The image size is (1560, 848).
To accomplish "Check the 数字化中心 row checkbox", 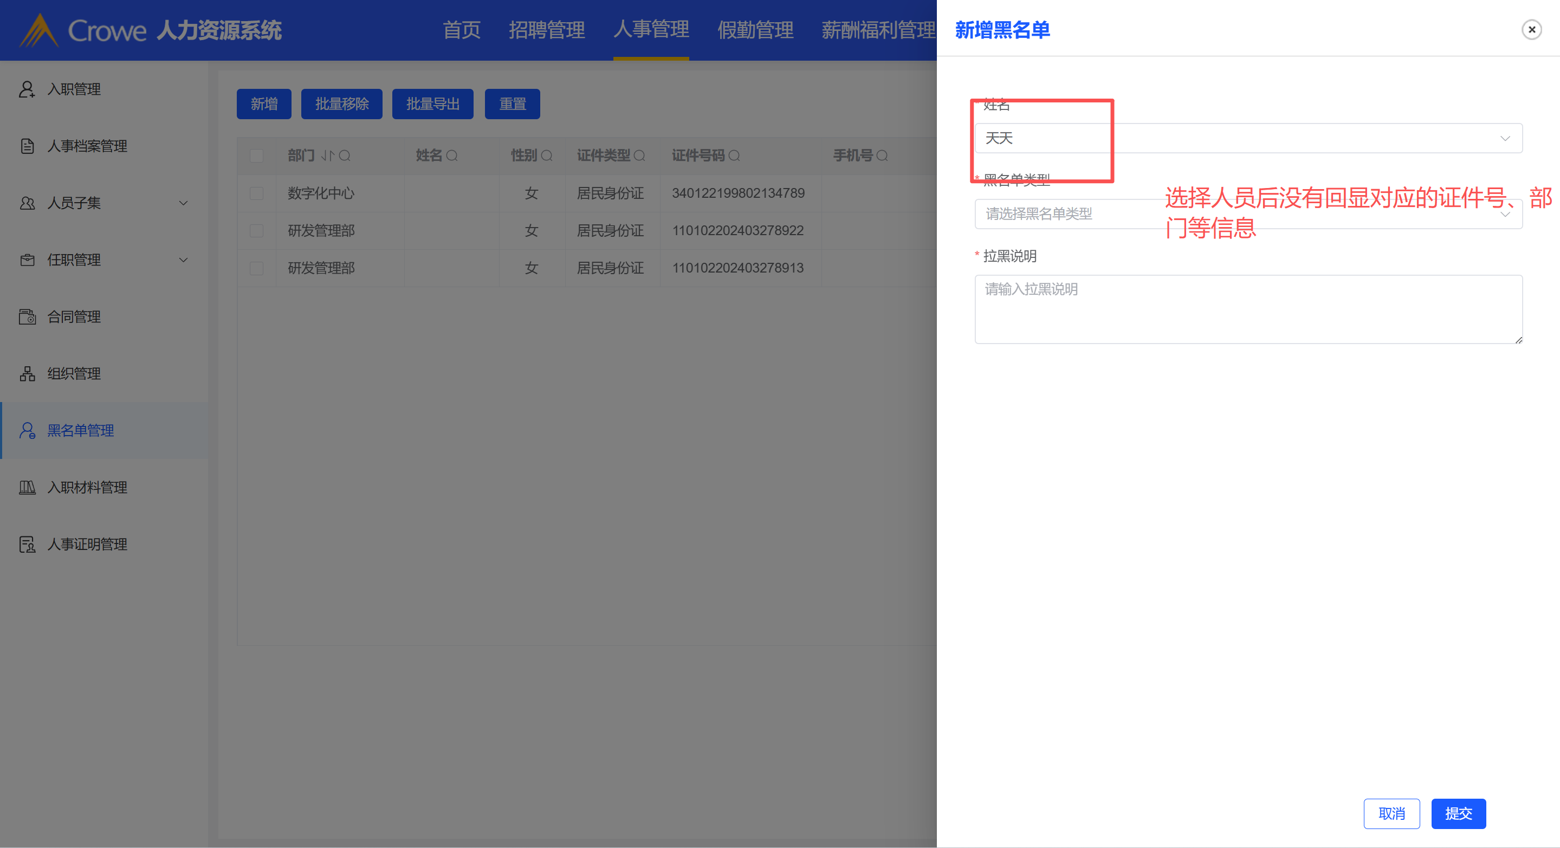I will tap(257, 193).
